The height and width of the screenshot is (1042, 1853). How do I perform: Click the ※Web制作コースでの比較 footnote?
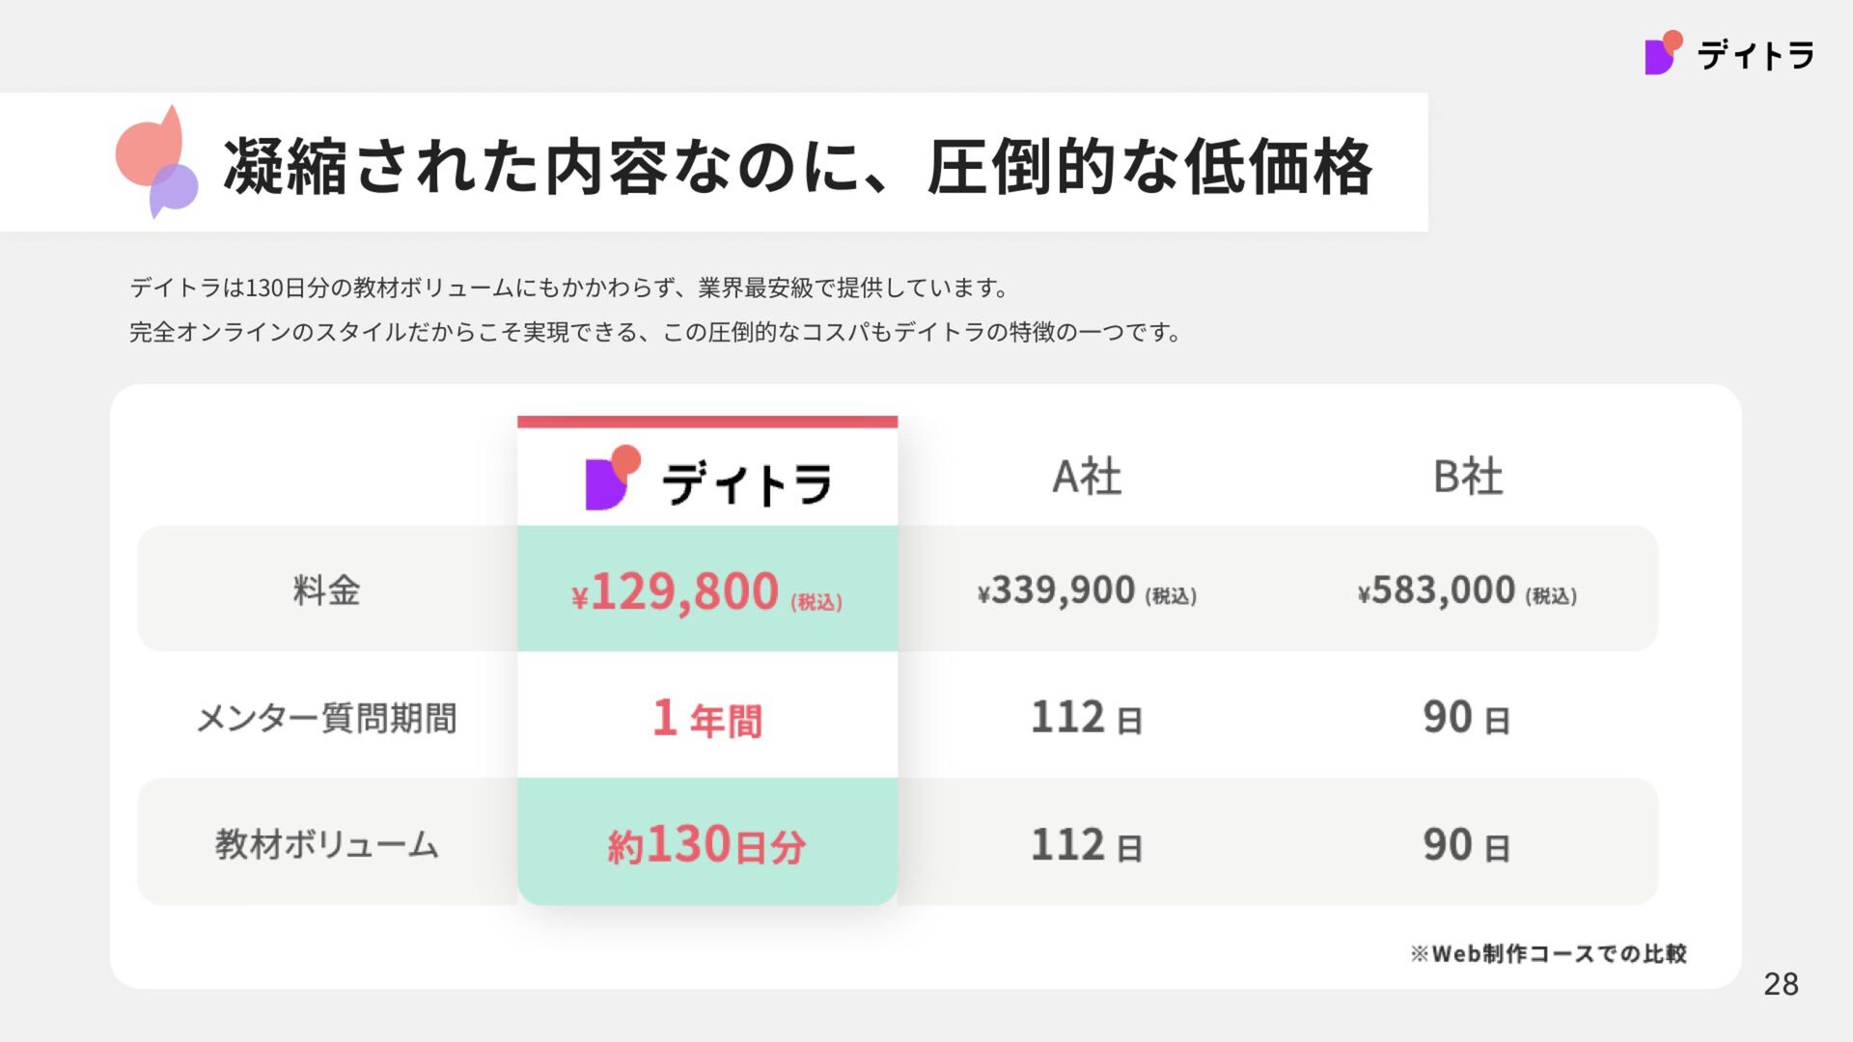pos(1548,953)
